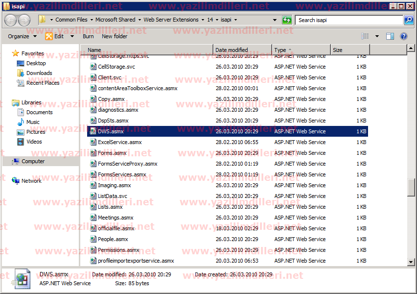The height and width of the screenshot is (294, 417).
Task: Open the Organize dropdown menu
Action: [x=22, y=36]
